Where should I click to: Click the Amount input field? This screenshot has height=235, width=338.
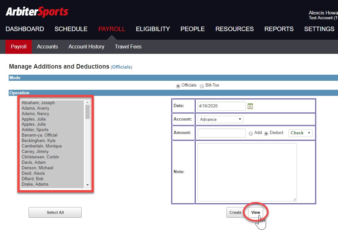222,133
